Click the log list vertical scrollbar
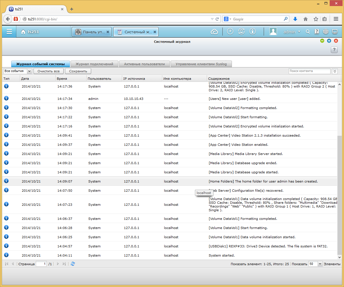344x287 pixels. click(340, 195)
